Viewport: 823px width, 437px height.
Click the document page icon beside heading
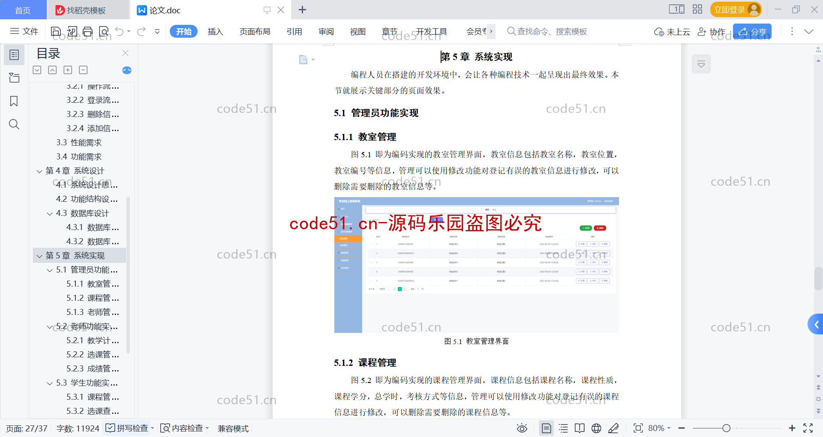point(303,60)
